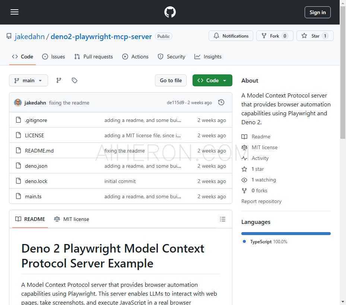This screenshot has width=346, height=305.
Task: Open the deno.lock file
Action: coord(36,181)
